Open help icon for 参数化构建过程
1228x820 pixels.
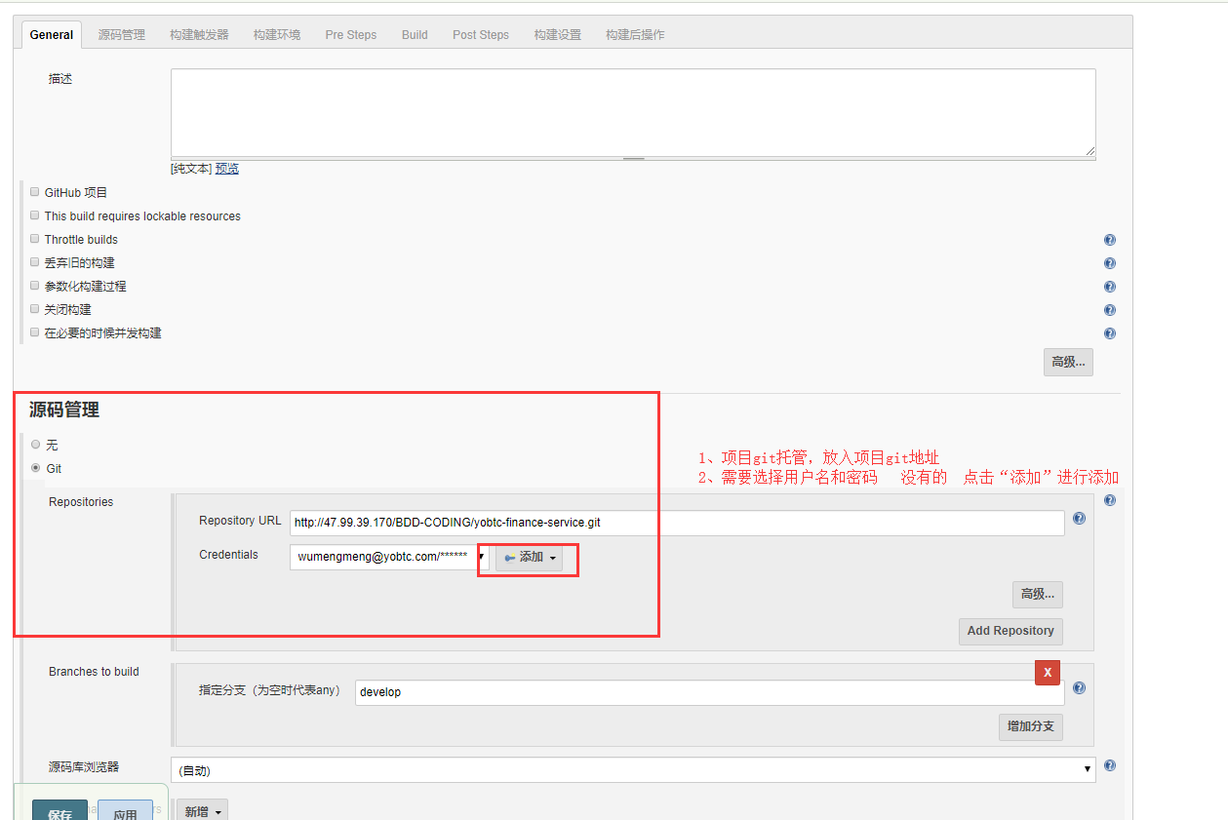tap(1109, 287)
